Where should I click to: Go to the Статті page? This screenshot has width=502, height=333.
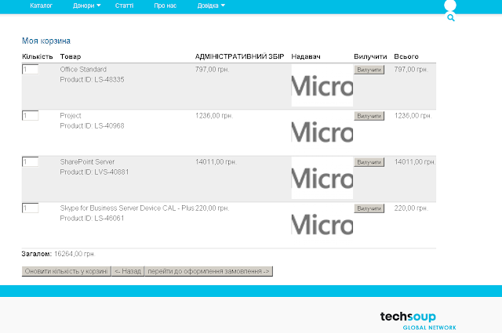coord(124,5)
